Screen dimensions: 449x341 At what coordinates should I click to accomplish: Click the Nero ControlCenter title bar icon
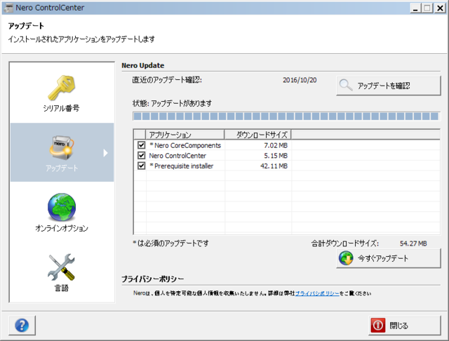8,8
